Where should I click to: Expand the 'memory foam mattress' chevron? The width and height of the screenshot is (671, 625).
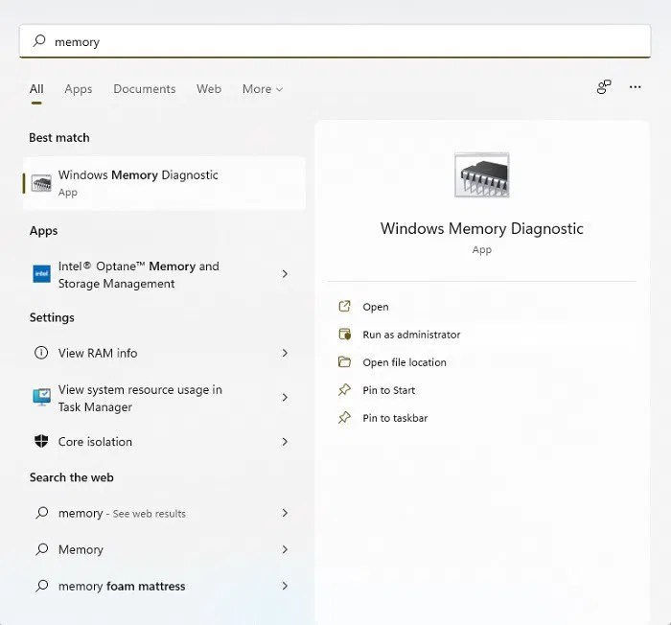click(285, 585)
